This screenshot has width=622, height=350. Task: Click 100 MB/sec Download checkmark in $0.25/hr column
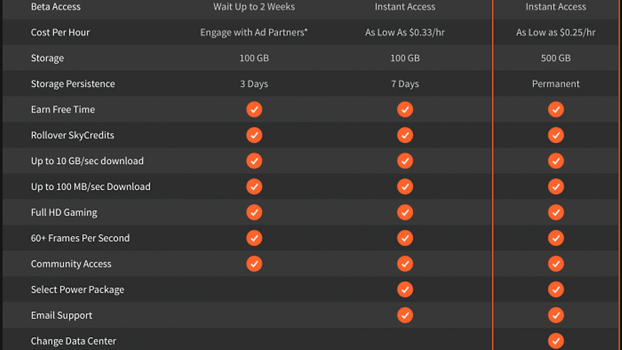[x=556, y=187]
